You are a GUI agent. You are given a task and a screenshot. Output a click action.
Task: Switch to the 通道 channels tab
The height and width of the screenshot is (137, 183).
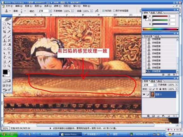tap(153, 81)
